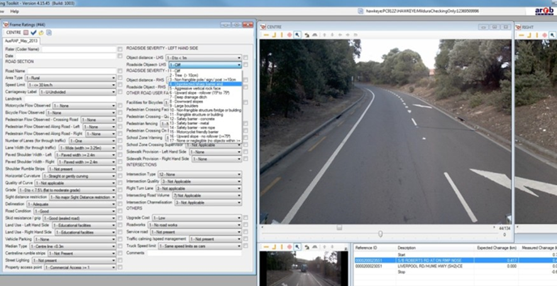Click the yellow open-folder icon in Frame Ratings toolbar
Image resolution: width=557 pixels, height=286 pixels.
tap(41, 33)
